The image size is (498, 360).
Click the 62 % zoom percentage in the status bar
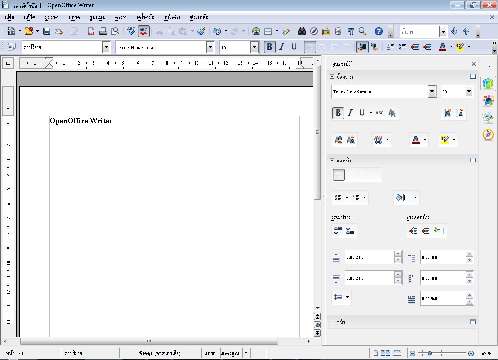click(x=486, y=353)
